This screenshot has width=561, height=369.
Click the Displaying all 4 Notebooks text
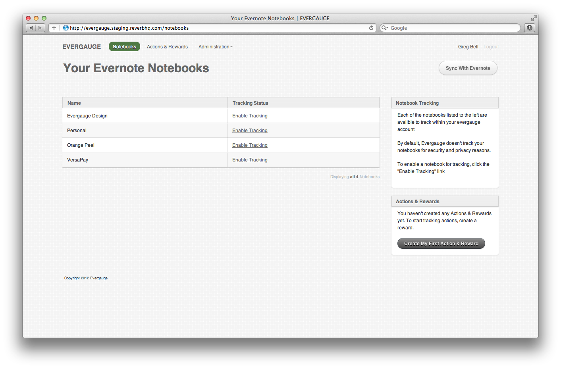(355, 177)
